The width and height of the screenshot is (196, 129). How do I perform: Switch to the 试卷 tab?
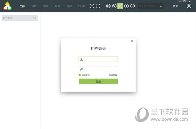(46, 6)
